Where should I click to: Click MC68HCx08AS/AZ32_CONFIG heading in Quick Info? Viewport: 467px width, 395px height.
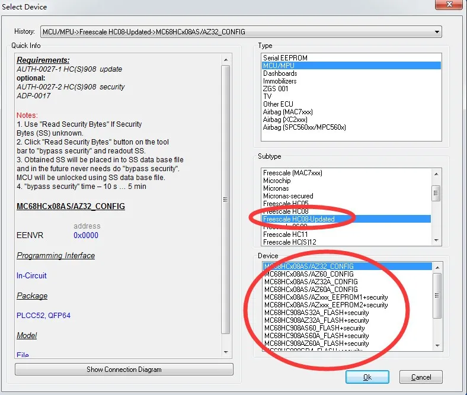pos(71,206)
